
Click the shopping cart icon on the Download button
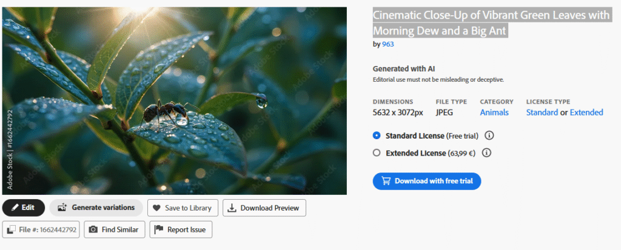(x=385, y=181)
